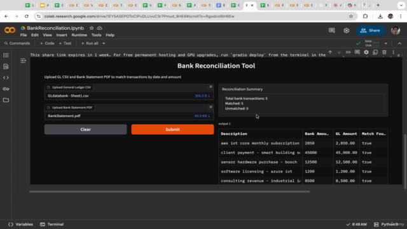Remove the BankStatement.pdf file
This screenshot has width=407, height=229.
(x=210, y=107)
